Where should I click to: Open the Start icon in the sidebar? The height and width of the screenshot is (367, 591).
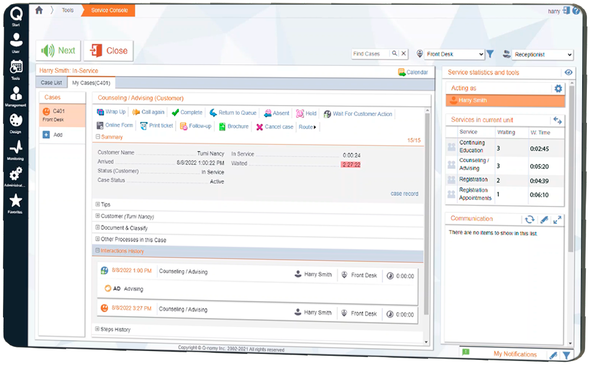(x=16, y=16)
